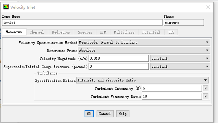Image resolution: width=218 pixels, height=123 pixels.
Task: Click the Phase label
Action: coord(169,17)
